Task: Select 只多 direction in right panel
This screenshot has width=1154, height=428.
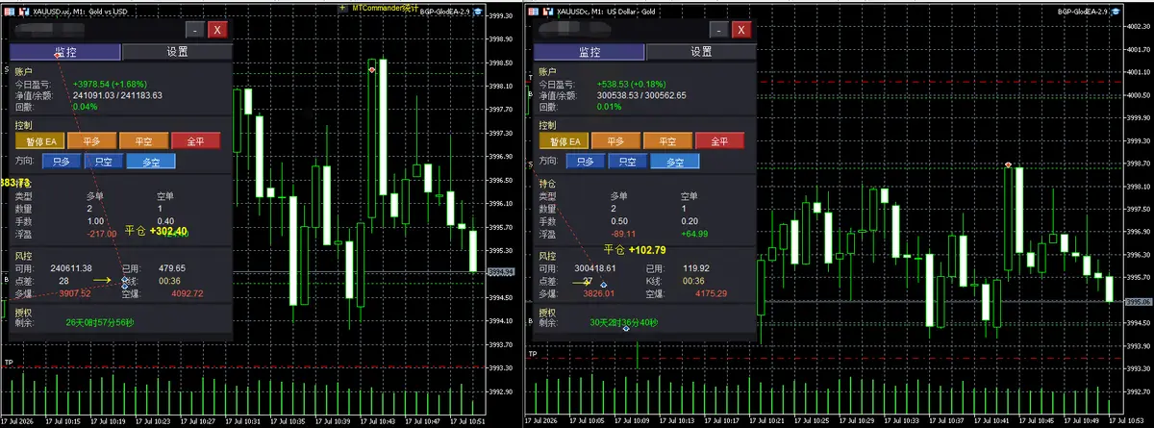Action: coord(586,162)
